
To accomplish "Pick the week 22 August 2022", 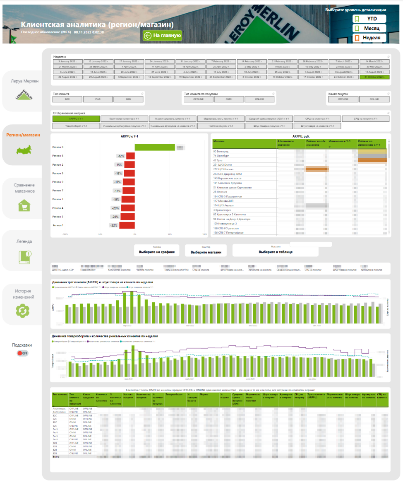I will point(67,77).
